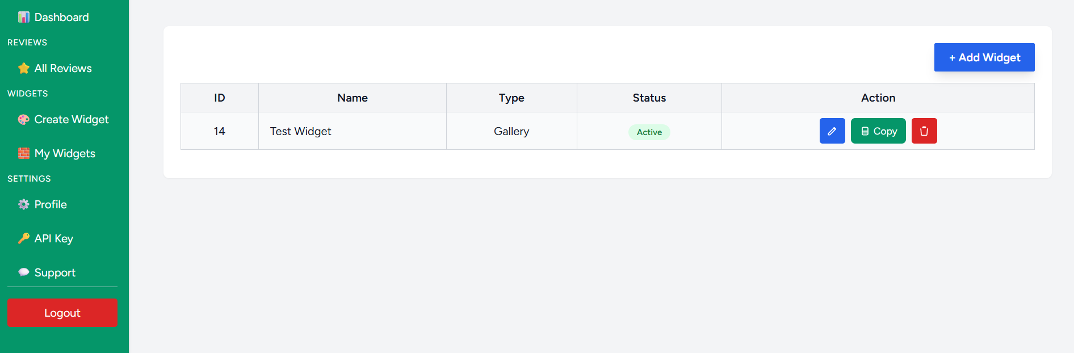This screenshot has width=1074, height=353.
Task: Click the blue pencil edit icon
Action: [832, 131]
